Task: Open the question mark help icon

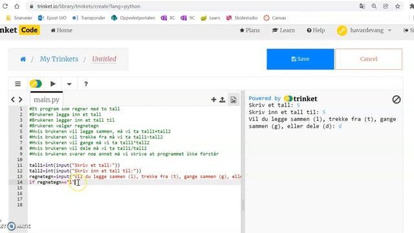Action: [86, 84]
